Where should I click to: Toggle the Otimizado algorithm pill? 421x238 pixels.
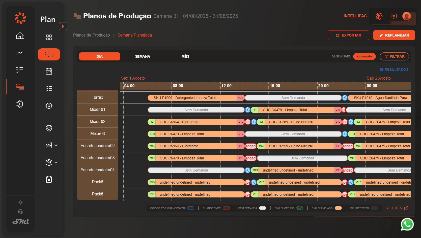[x=364, y=56]
